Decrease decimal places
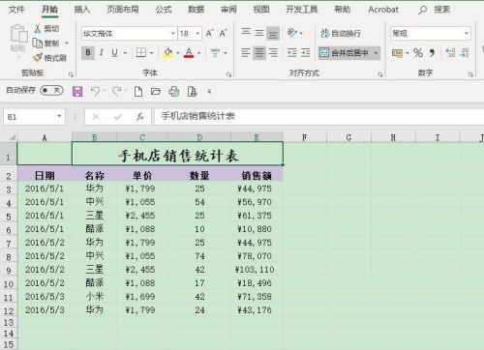Screen dimensions: 484x350 pyautogui.click(x=465, y=52)
